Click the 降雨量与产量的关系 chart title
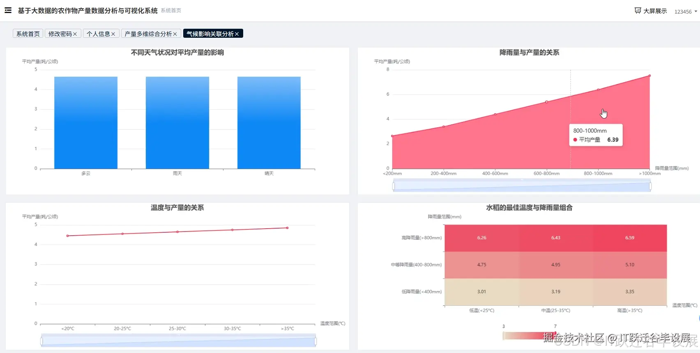This screenshot has width=700, height=353. click(x=529, y=53)
